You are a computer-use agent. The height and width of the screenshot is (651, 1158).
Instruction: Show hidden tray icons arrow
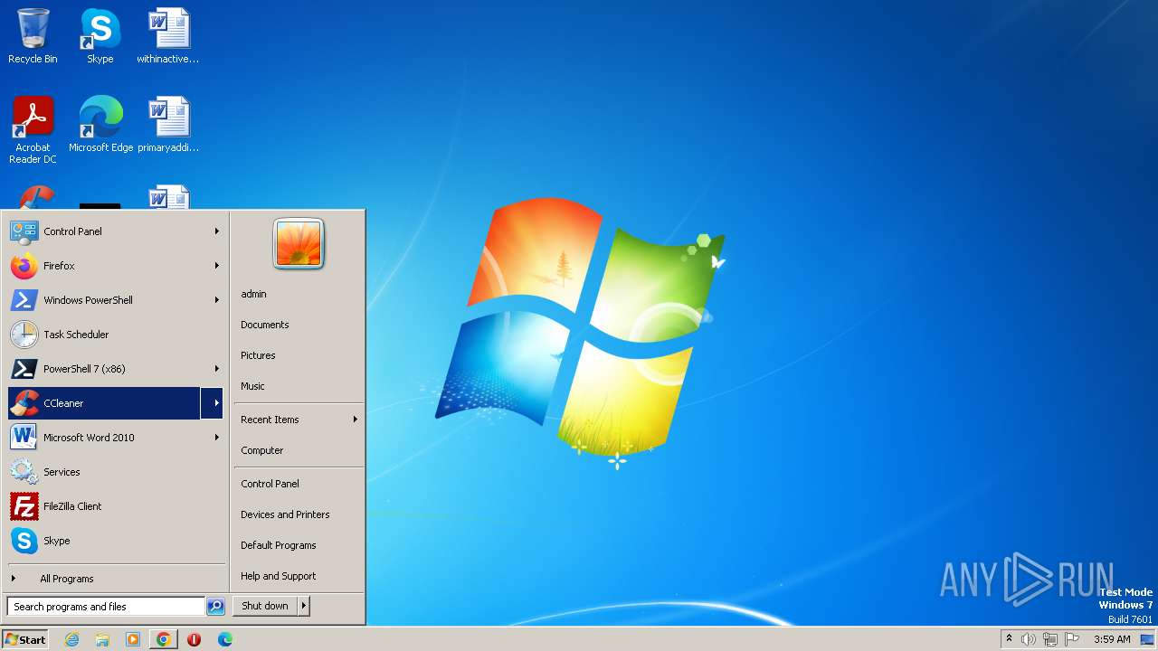pyautogui.click(x=1009, y=638)
